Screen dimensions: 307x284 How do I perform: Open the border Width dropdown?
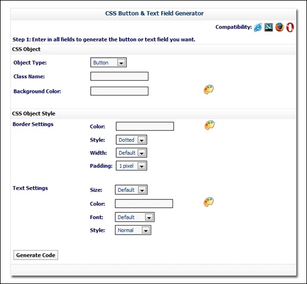pyautogui.click(x=131, y=153)
